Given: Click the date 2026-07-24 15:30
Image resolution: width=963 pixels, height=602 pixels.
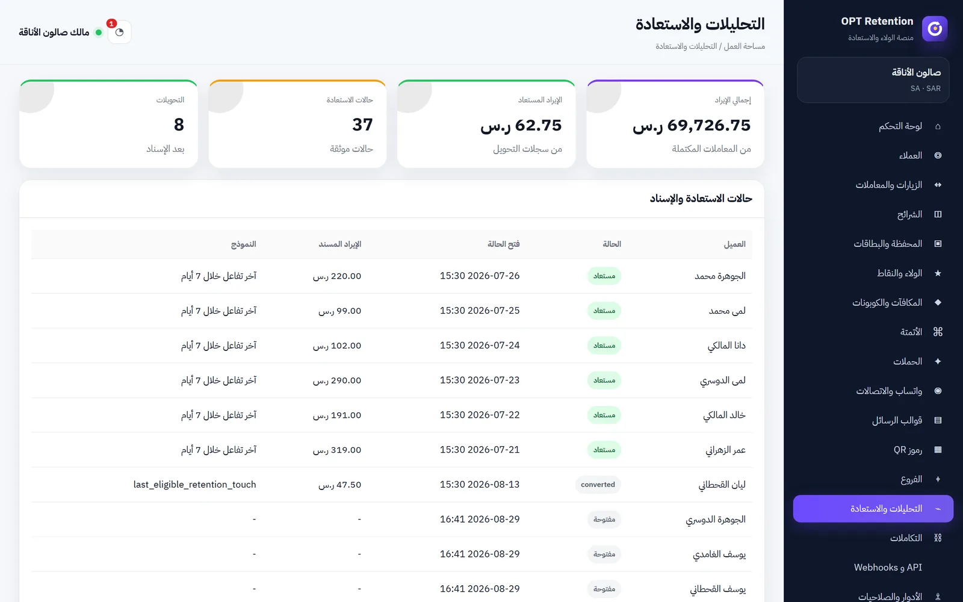Looking at the screenshot, I should (480, 346).
